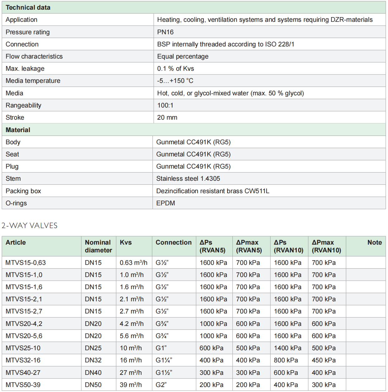Select the PN16 pressure rating value
388x392 pixels.
(165, 32)
